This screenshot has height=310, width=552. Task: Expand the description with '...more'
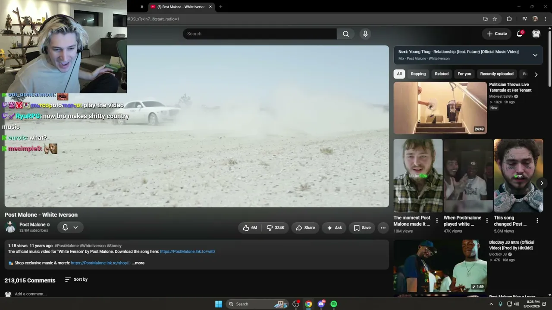(138, 263)
